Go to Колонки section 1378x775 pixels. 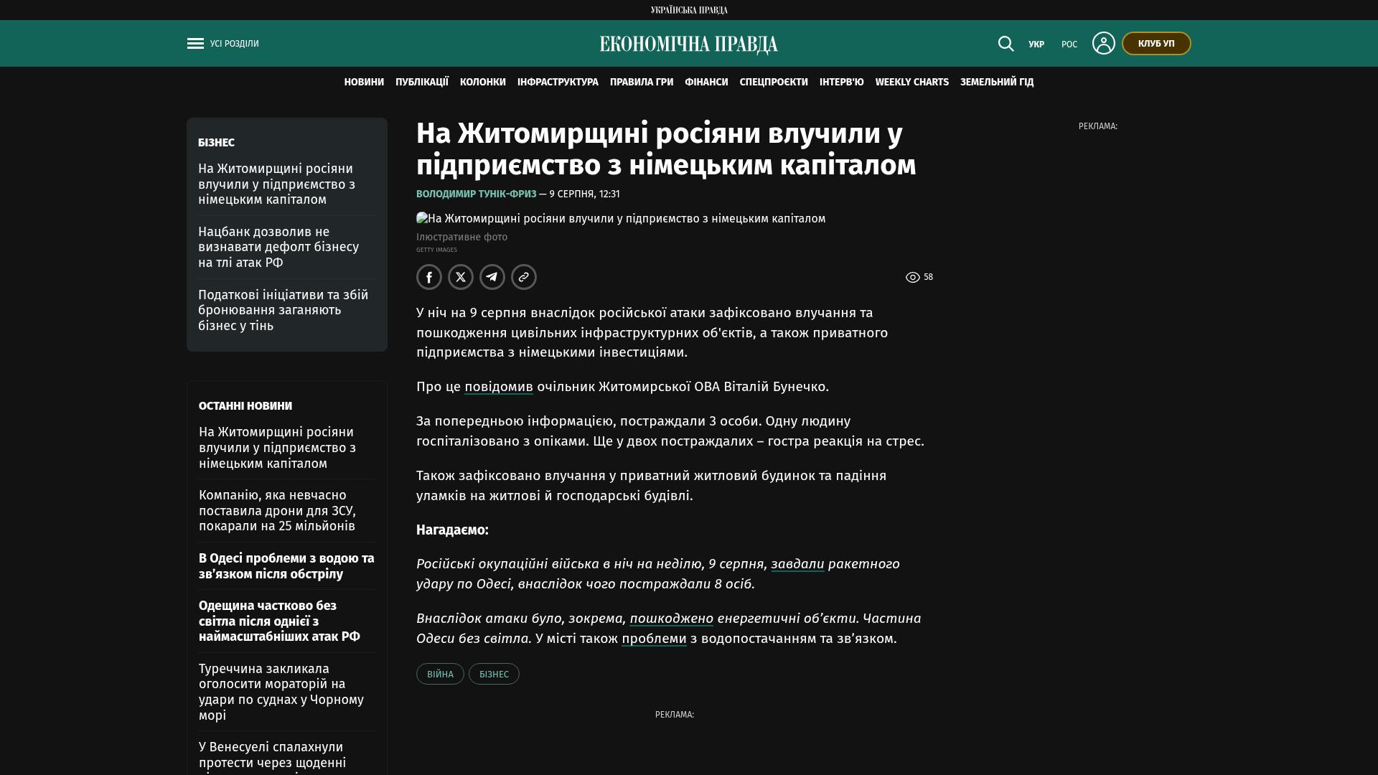(483, 83)
